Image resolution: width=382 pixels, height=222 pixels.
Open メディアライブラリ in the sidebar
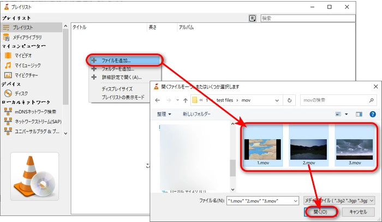pos(27,37)
